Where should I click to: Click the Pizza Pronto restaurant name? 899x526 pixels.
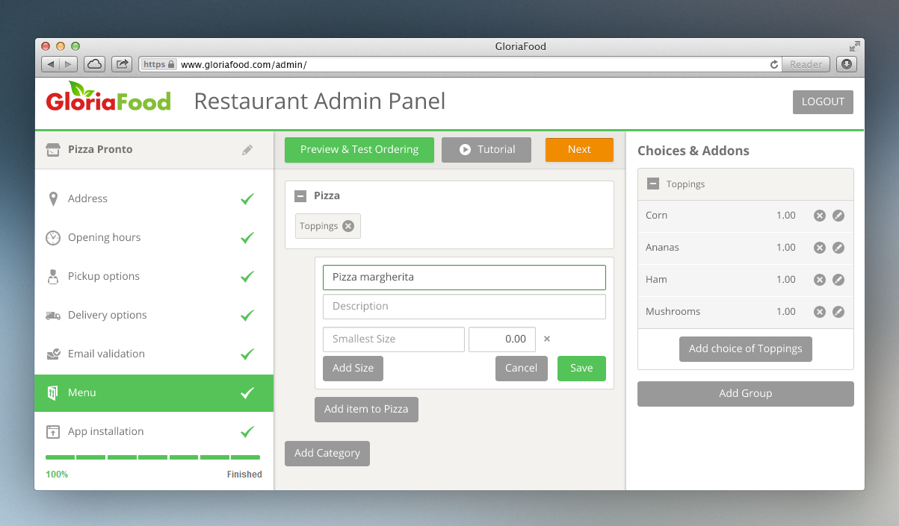(100, 150)
